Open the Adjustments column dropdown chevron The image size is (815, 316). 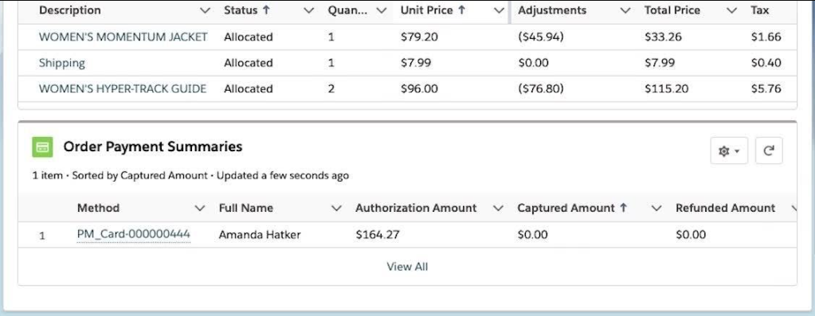click(626, 10)
